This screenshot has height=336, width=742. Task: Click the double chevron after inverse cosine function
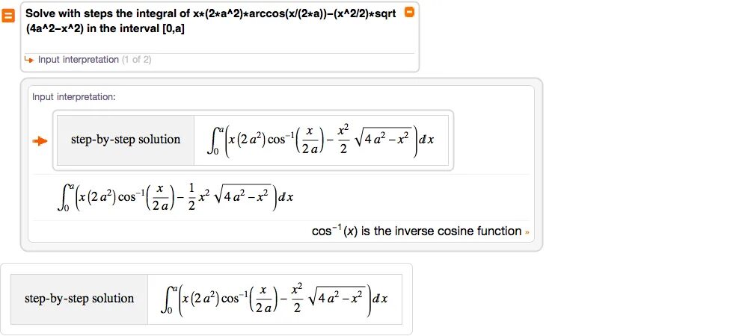(527, 231)
